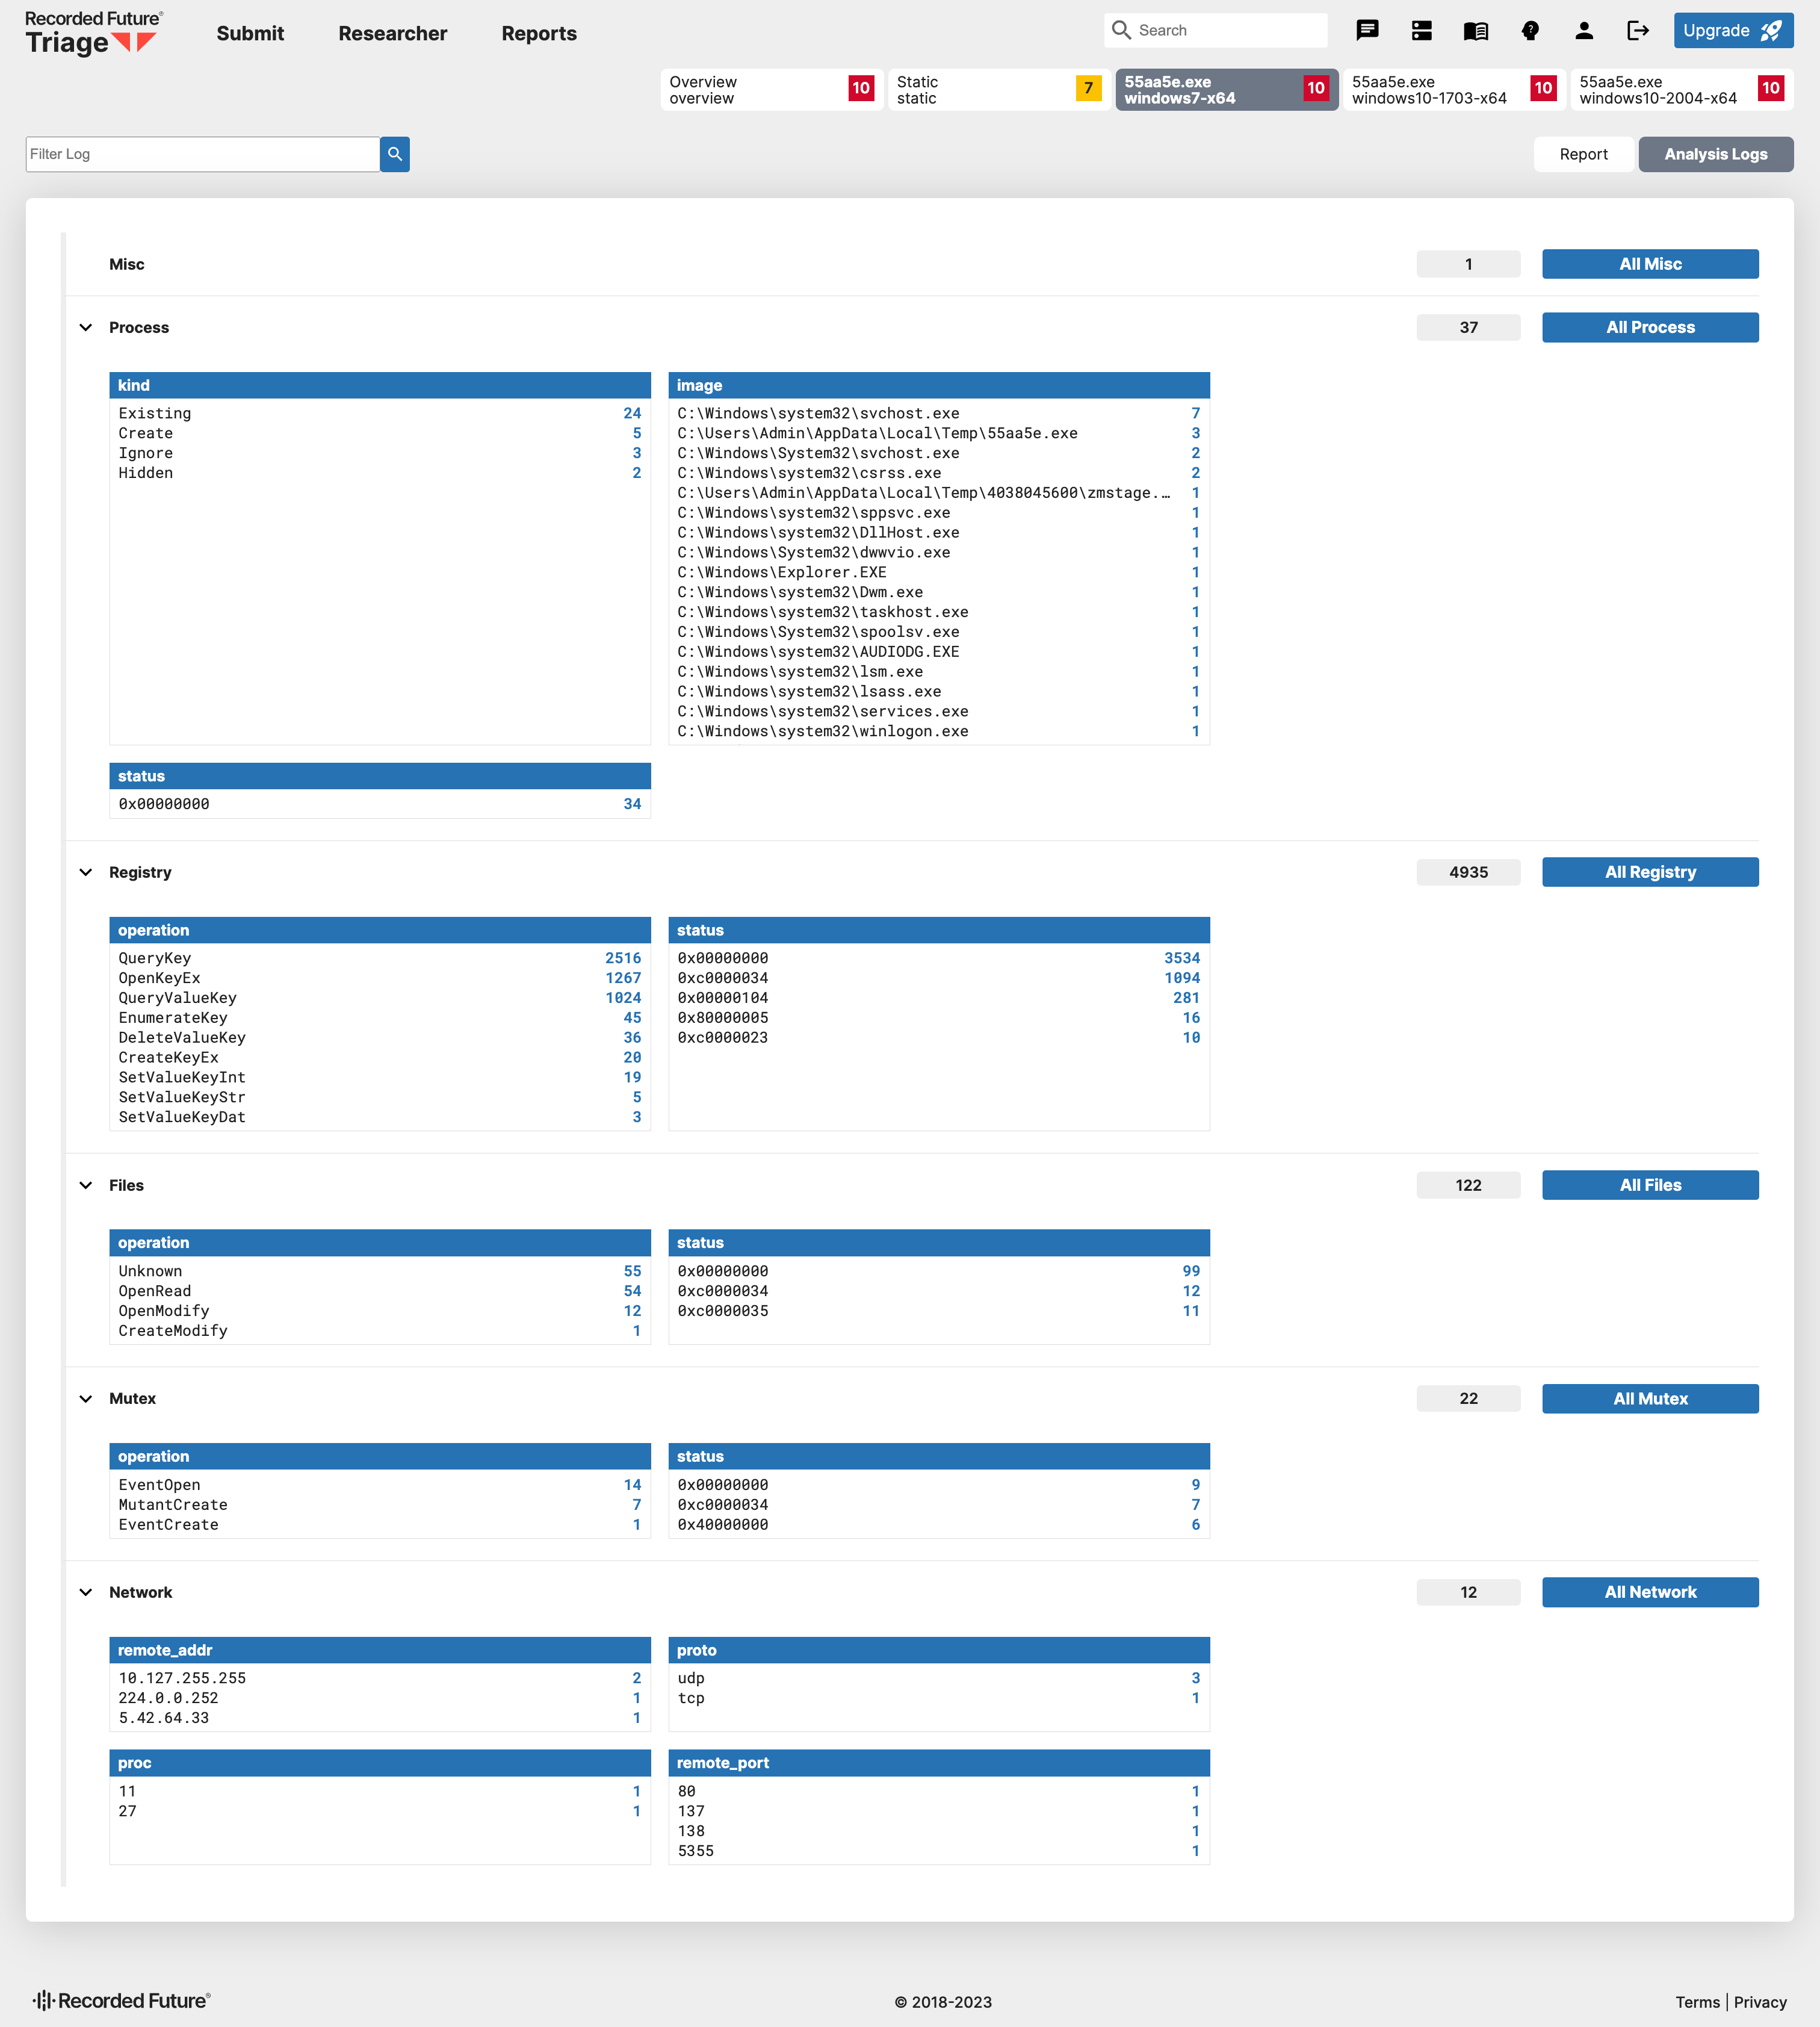Select the 55aa5e.exe windows10-1703-x64 tab
Viewport: 1820px width, 2027px height.
pyautogui.click(x=1454, y=89)
